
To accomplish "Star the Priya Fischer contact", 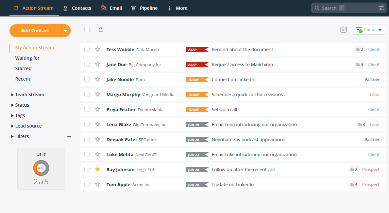I will 97,109.
